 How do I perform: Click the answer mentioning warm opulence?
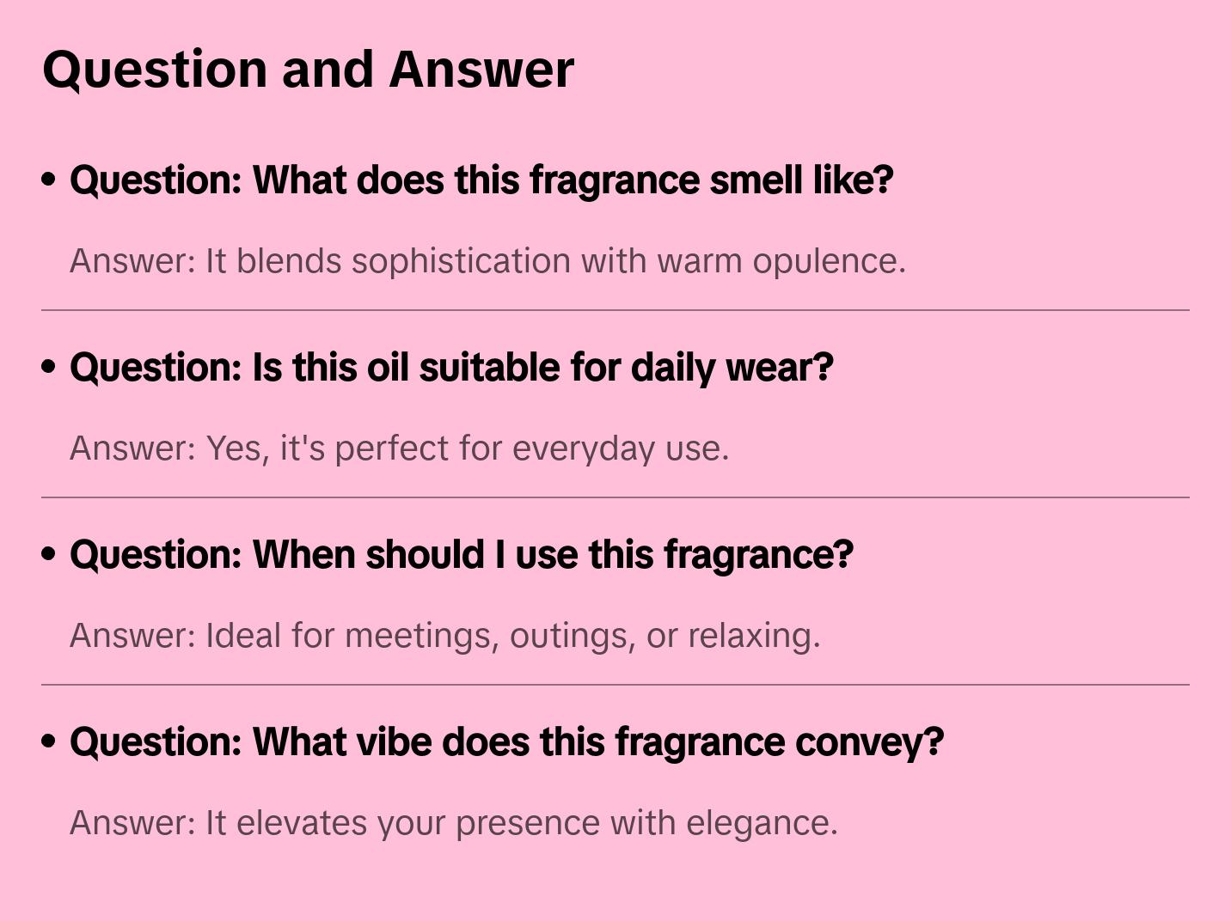[x=487, y=261]
